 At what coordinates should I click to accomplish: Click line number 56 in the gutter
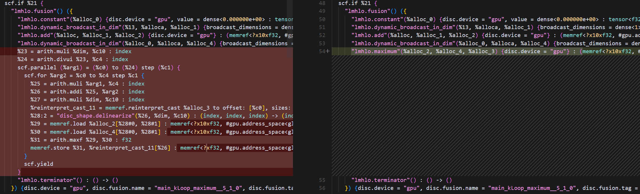[x=322, y=188]
